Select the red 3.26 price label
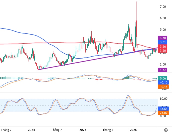 (x=162, y=46)
